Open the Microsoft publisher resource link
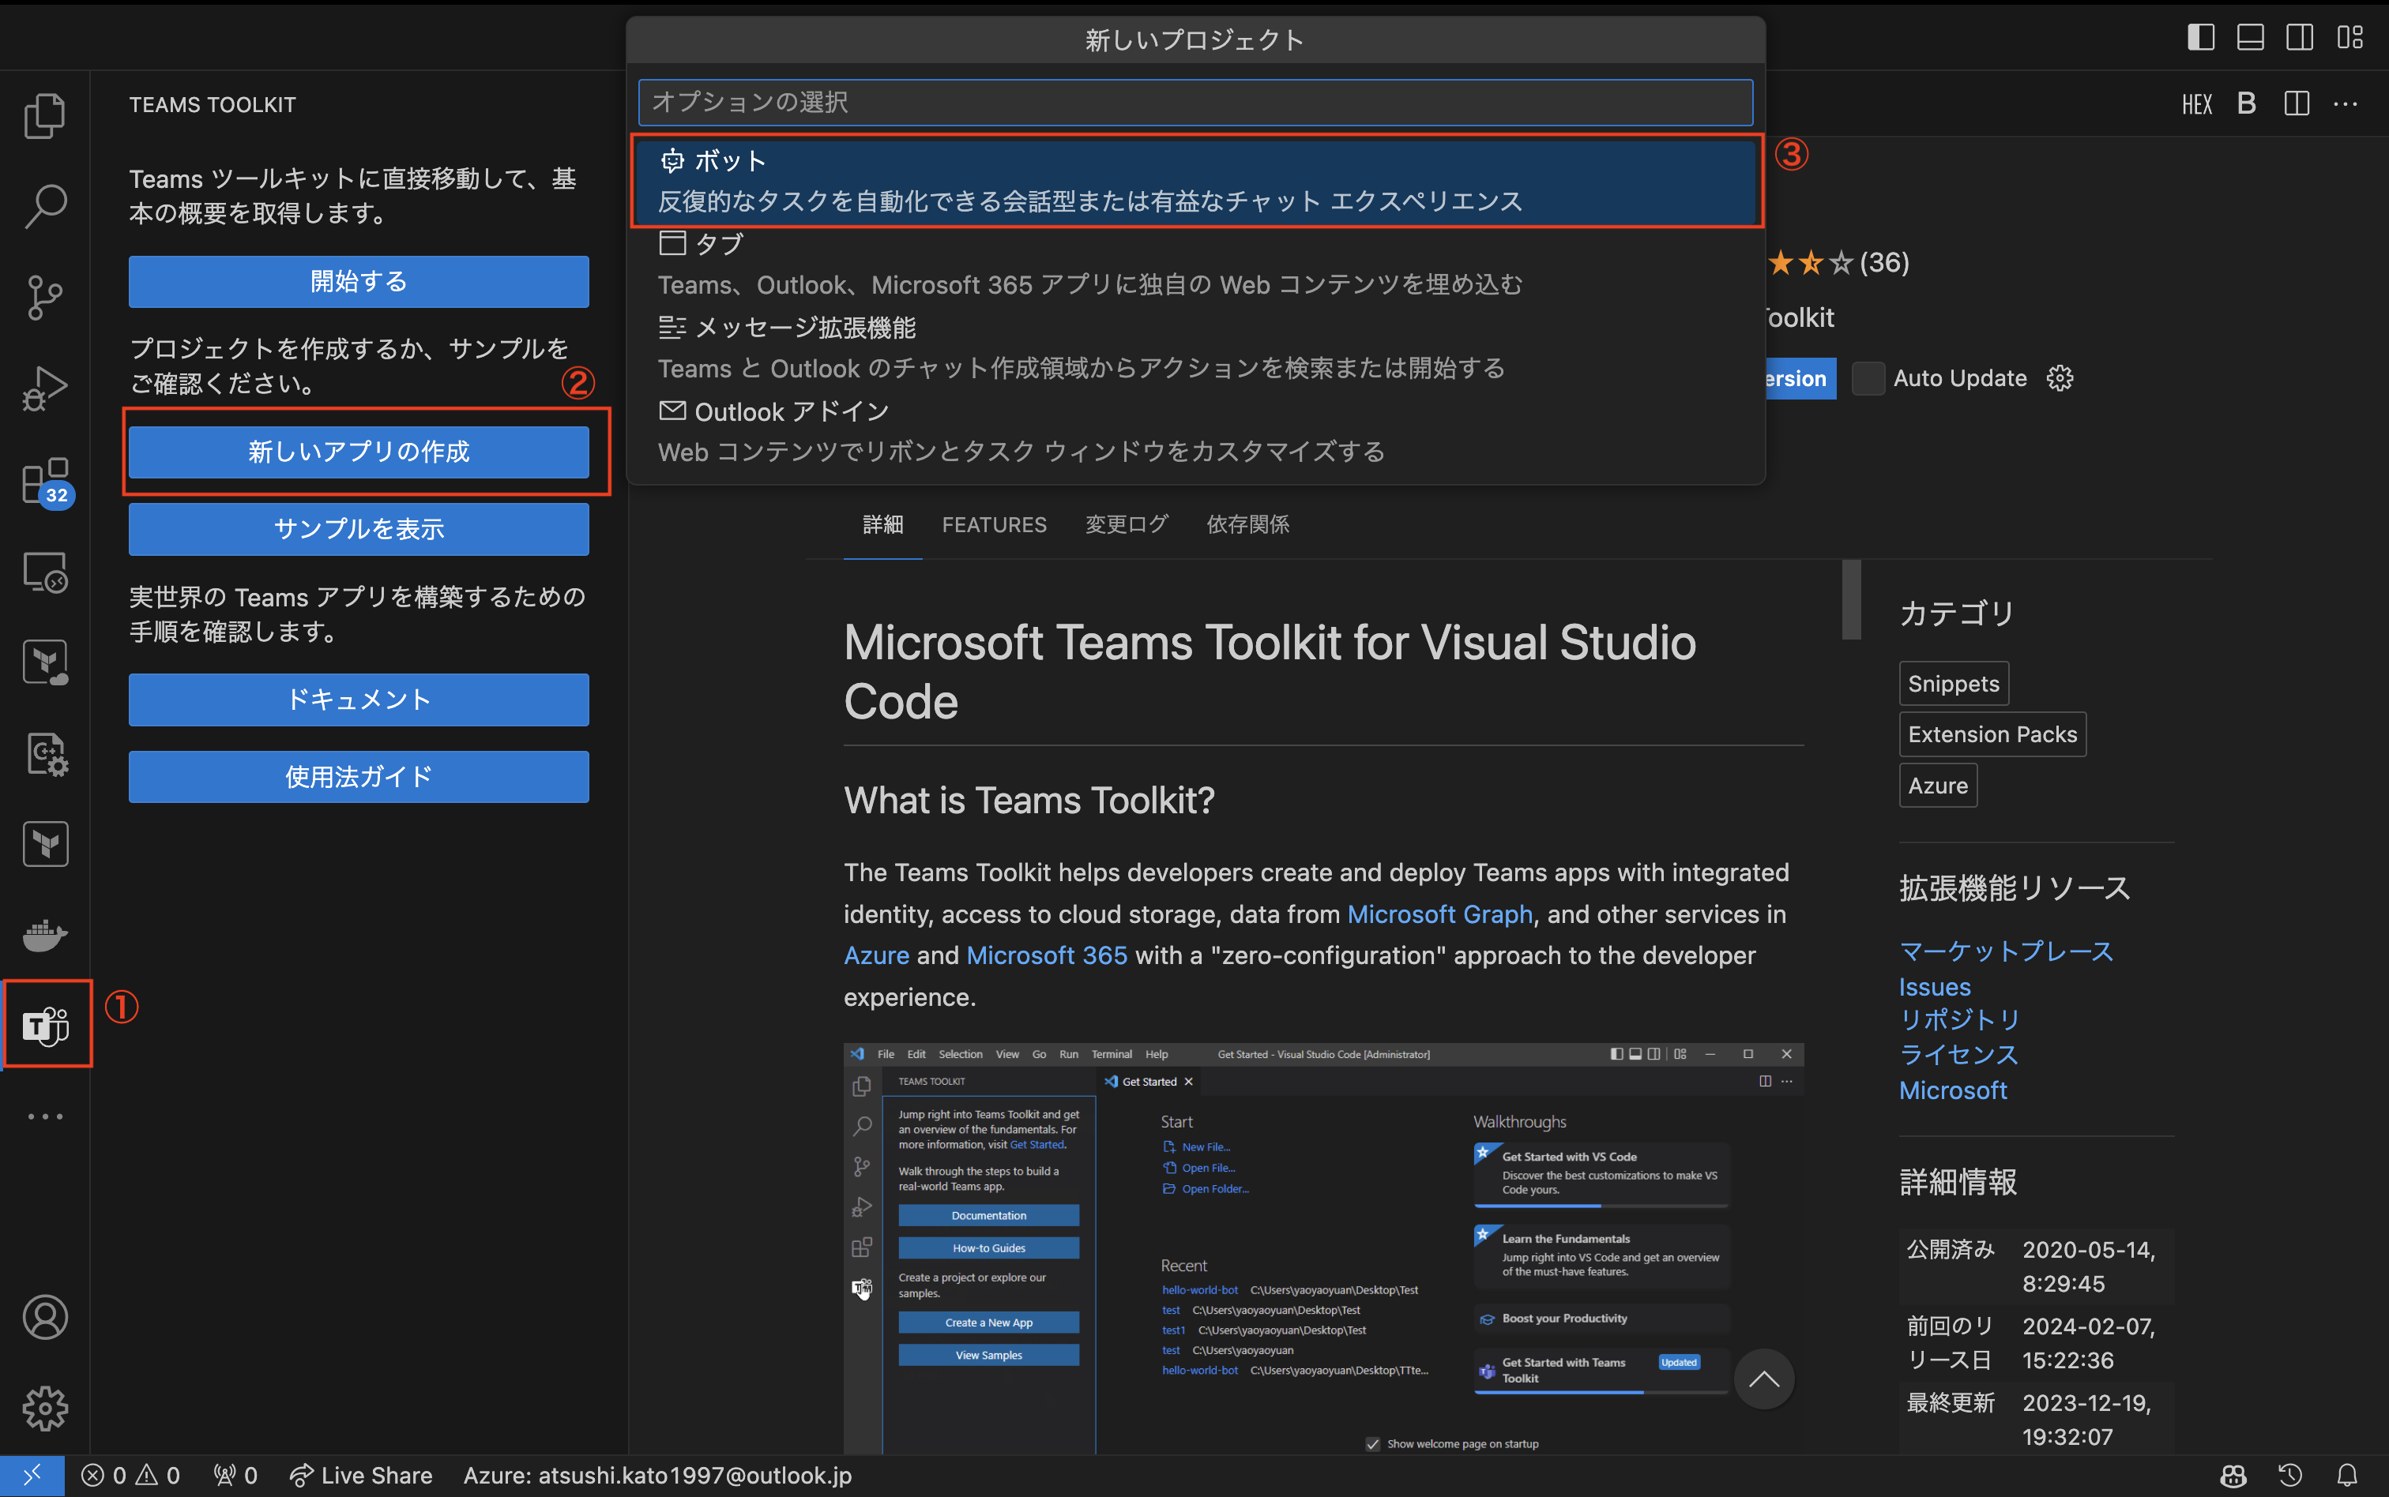This screenshot has height=1497, width=2389. (1953, 1091)
